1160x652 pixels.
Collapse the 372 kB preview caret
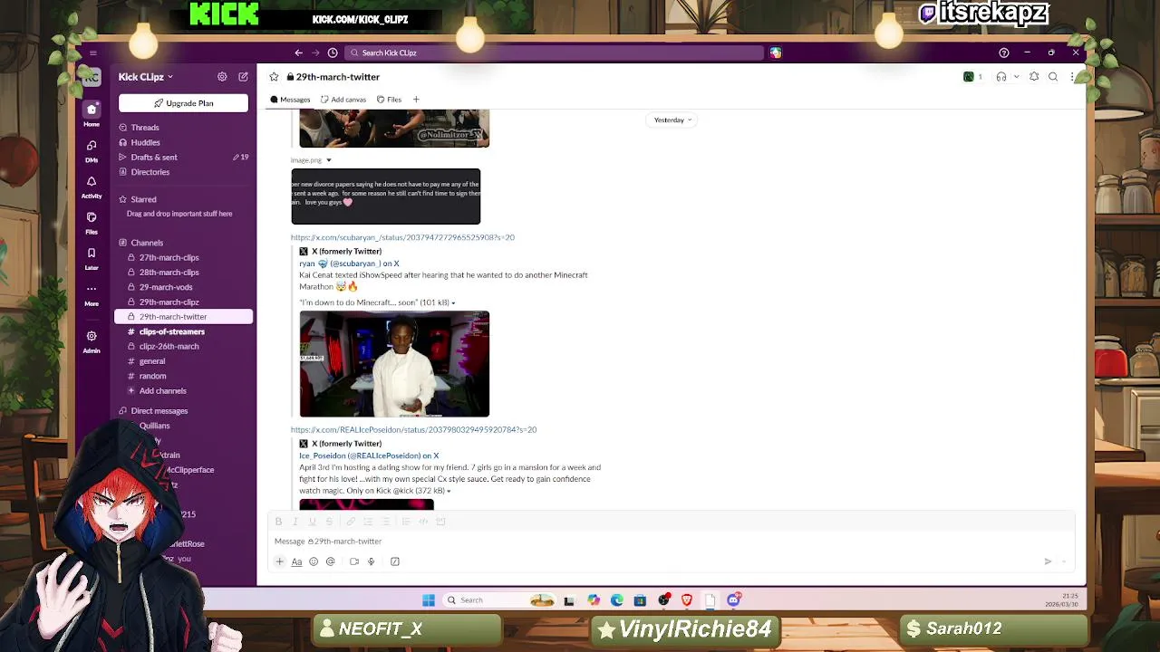[449, 491]
